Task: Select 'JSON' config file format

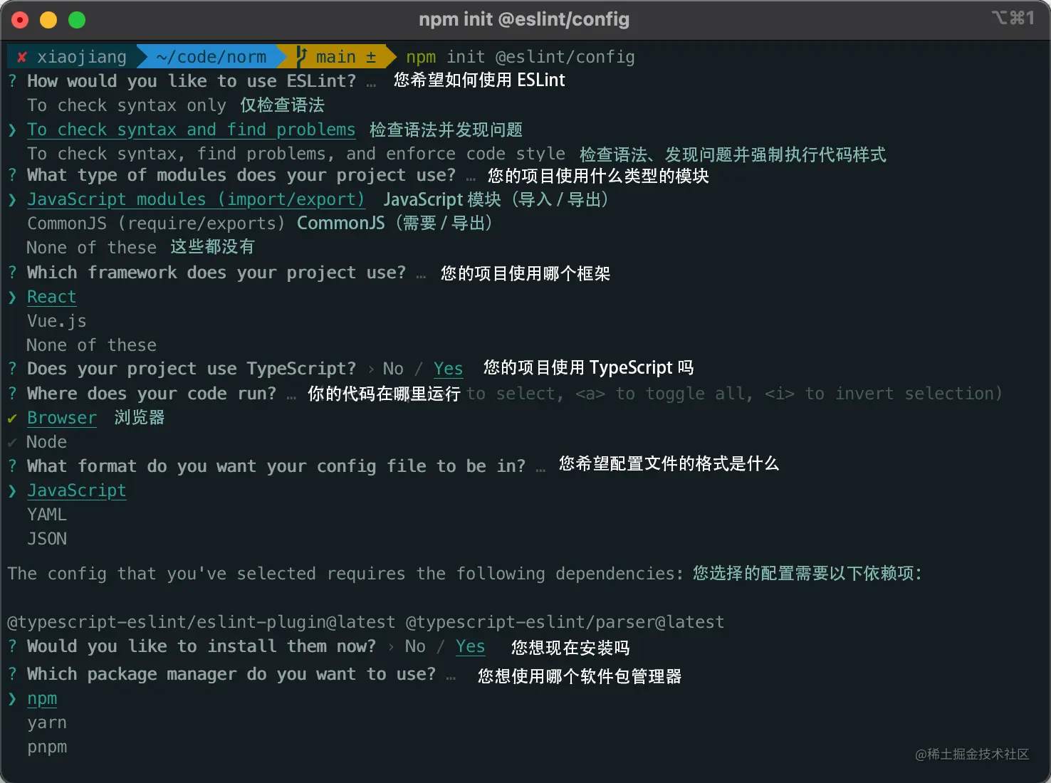Action: click(47, 539)
